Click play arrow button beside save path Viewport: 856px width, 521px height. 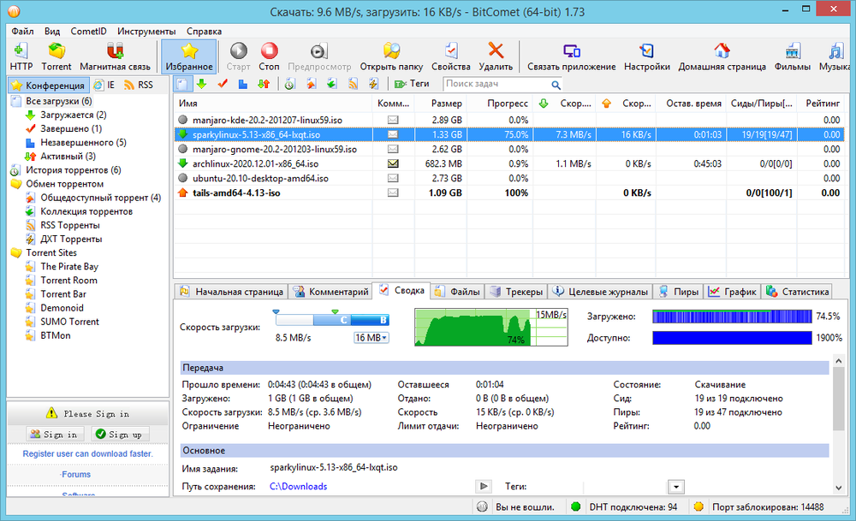(x=483, y=486)
